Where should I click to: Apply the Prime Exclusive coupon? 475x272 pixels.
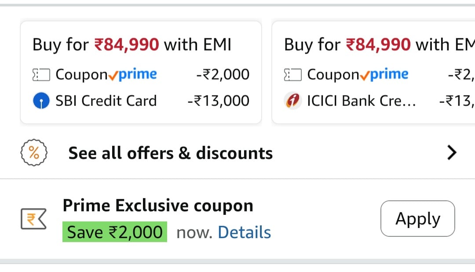[418, 218]
